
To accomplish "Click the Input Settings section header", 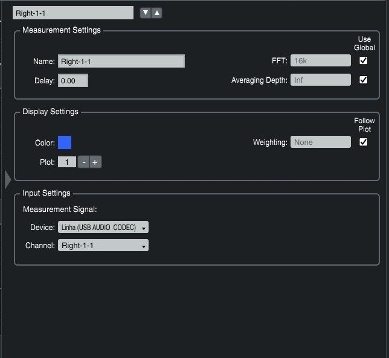I will tap(47, 193).
